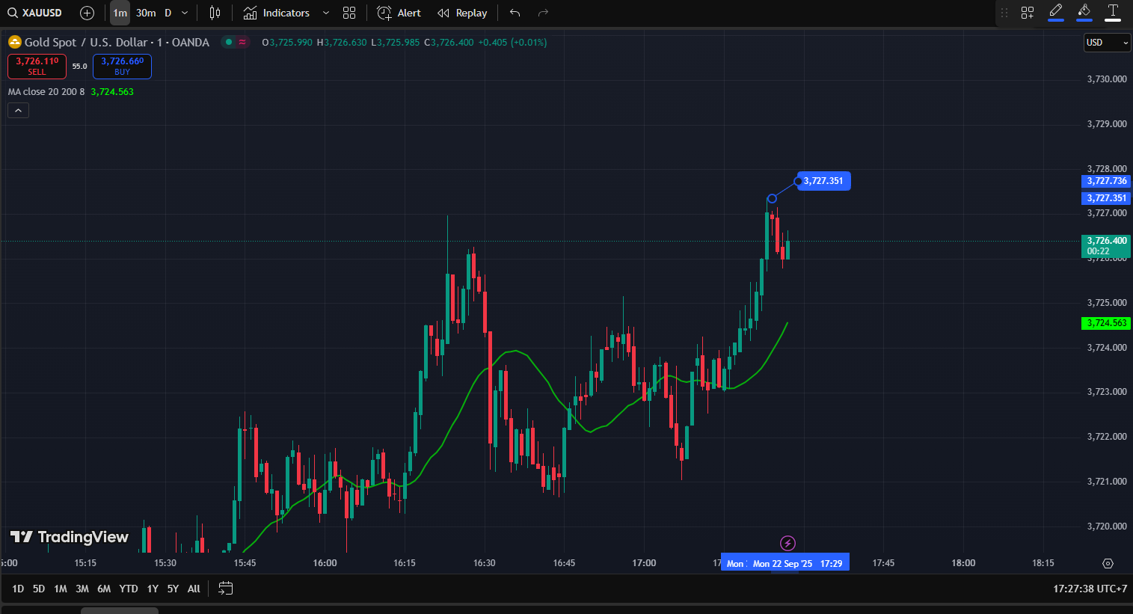Click the red SELL price button

coord(37,67)
